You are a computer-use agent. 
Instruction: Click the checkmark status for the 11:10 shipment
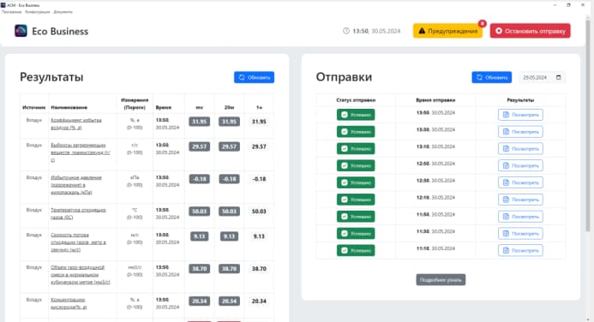pyautogui.click(x=345, y=250)
